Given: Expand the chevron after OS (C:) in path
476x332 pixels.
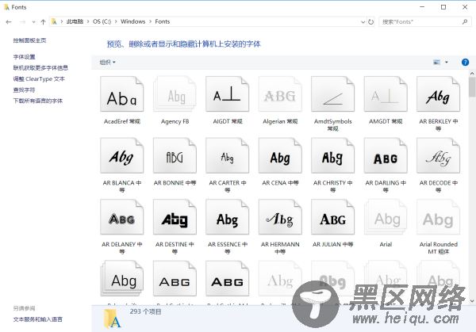Looking at the screenshot, I should [116, 21].
